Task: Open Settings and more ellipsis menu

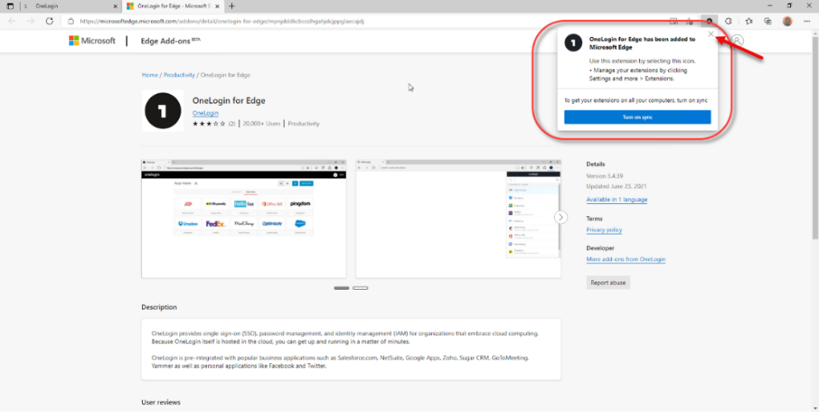Action: click(807, 21)
